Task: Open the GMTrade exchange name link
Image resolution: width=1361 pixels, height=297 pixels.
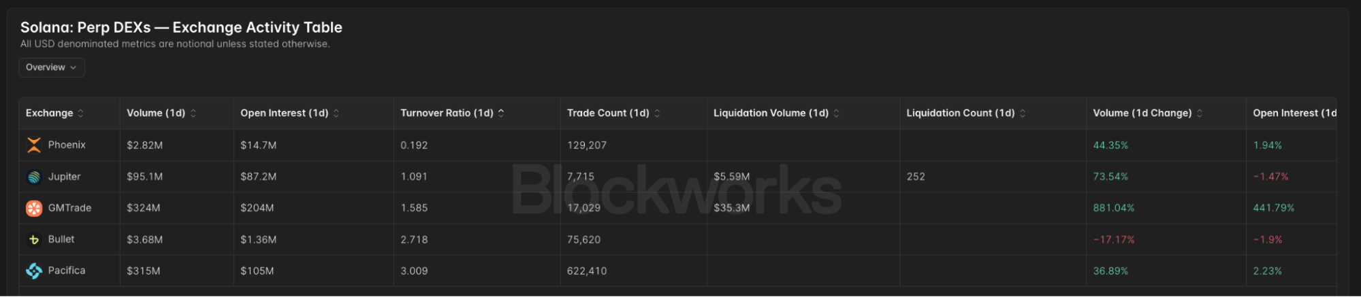Action: (69, 208)
